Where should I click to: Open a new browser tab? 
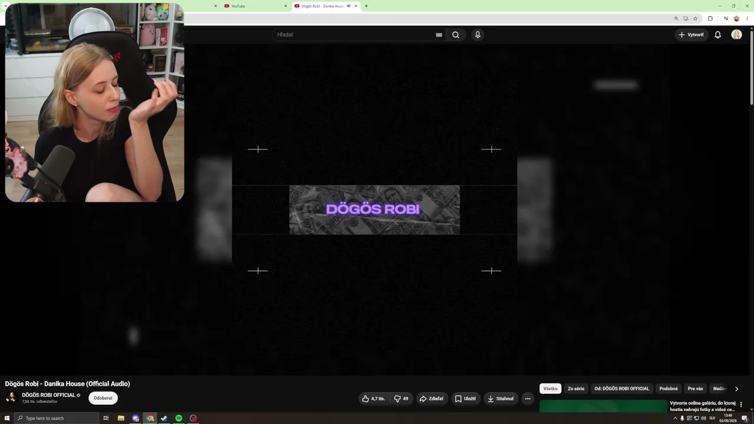(x=366, y=6)
